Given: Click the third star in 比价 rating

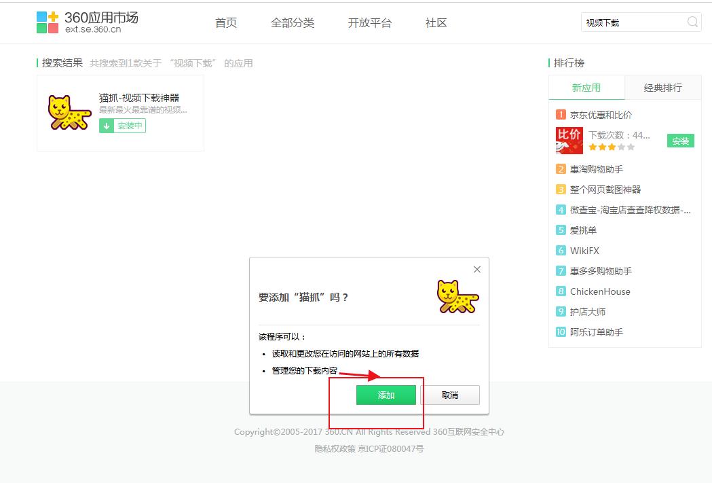Looking at the screenshot, I should coord(610,145).
